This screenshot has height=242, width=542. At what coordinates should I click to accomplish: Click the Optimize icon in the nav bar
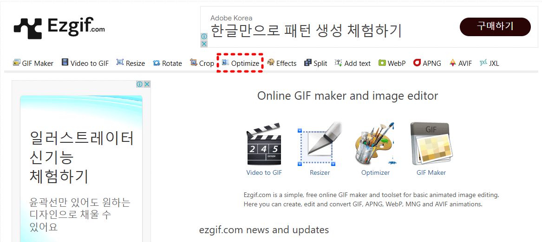coord(225,63)
